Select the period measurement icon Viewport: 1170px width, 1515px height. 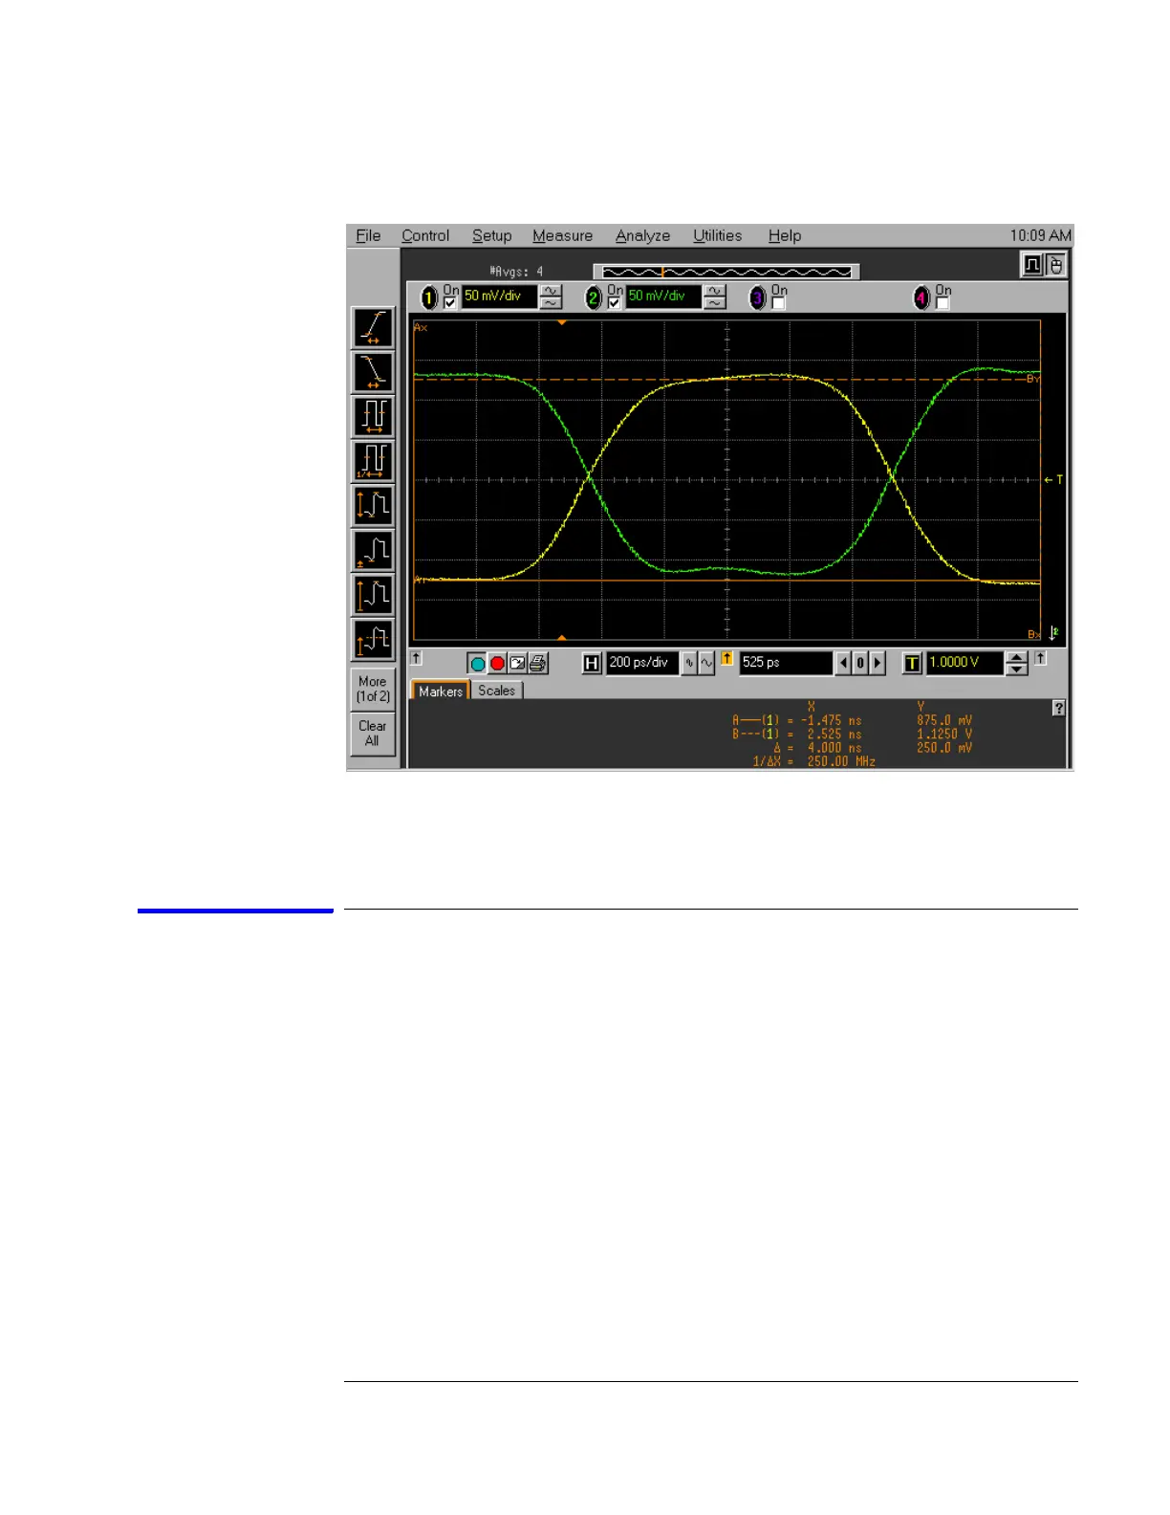[x=373, y=416]
